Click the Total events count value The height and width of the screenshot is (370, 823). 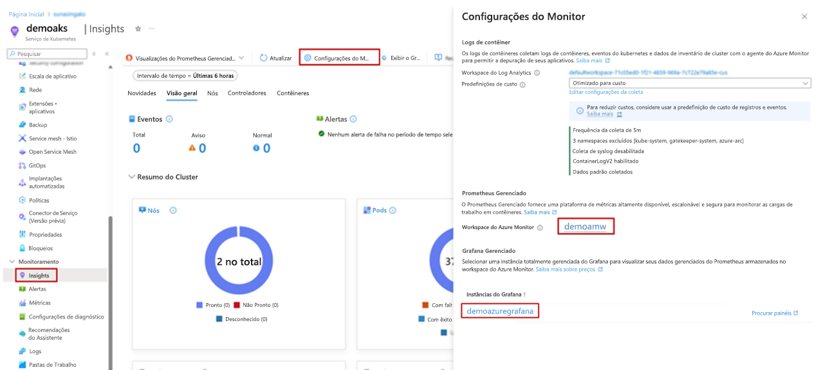136,148
